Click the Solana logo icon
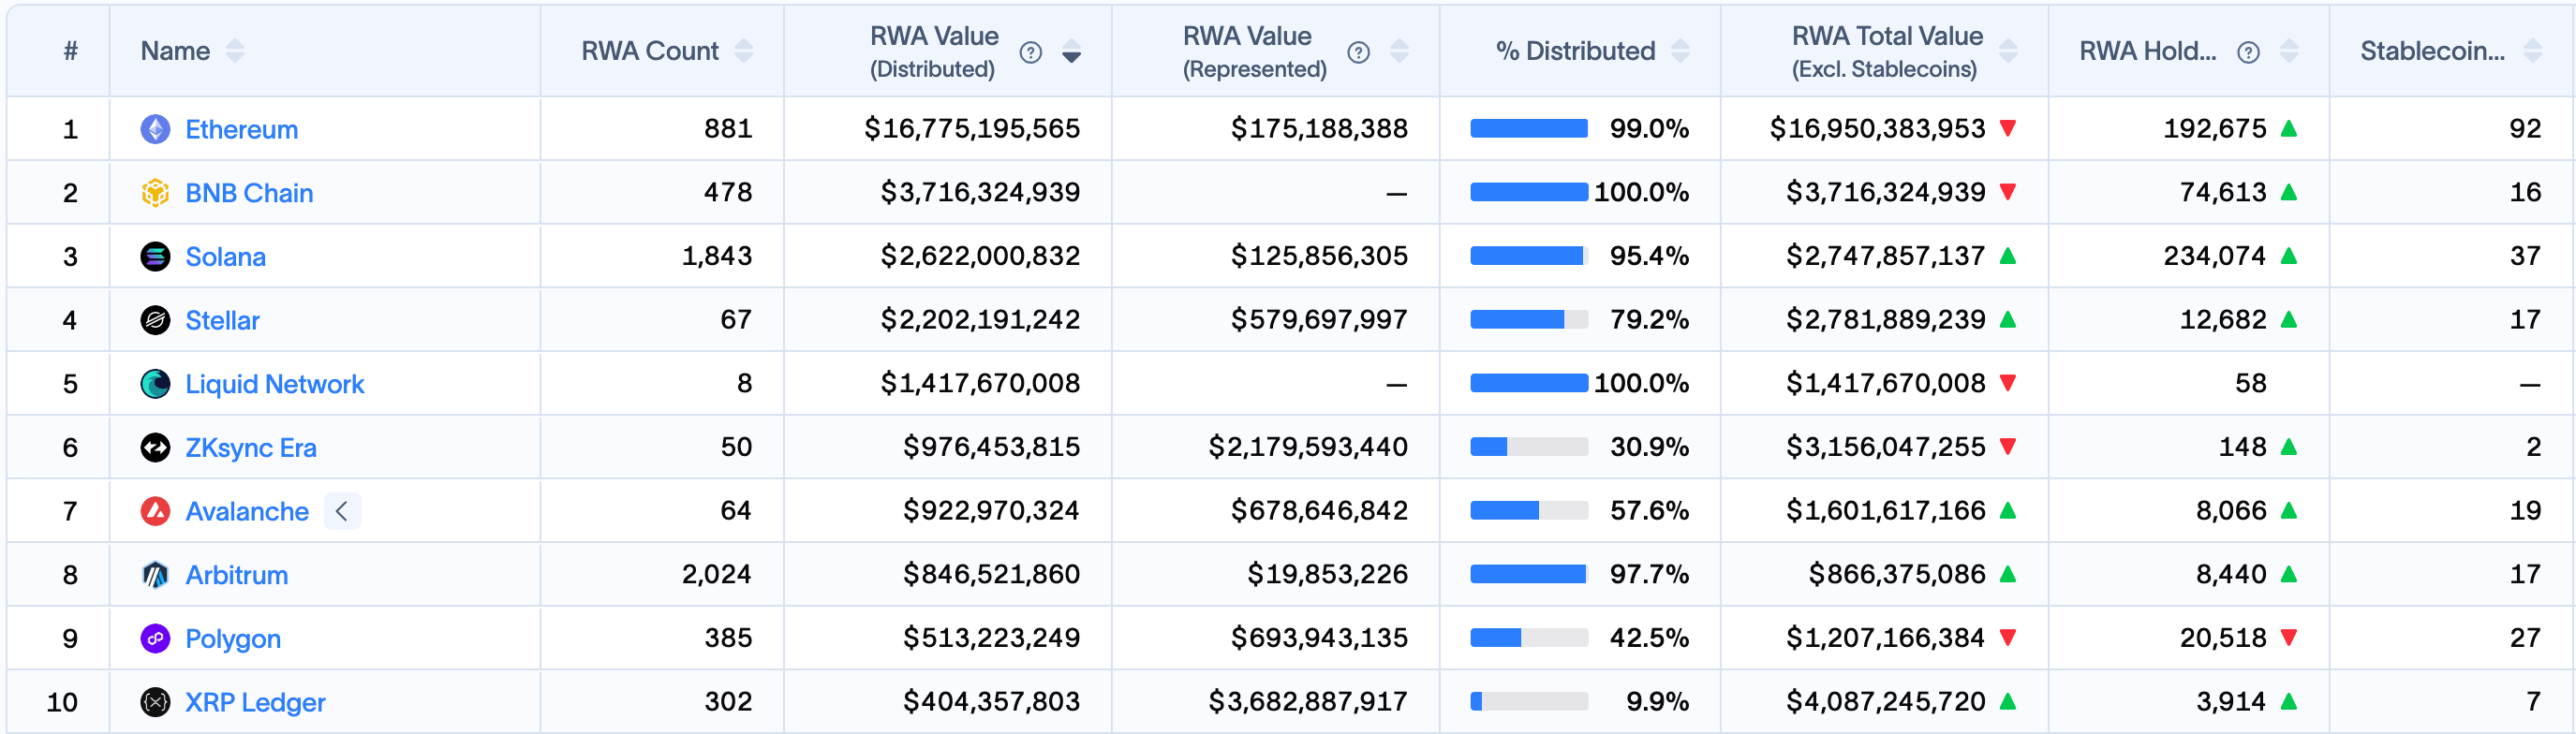2576x734 pixels. (155, 257)
